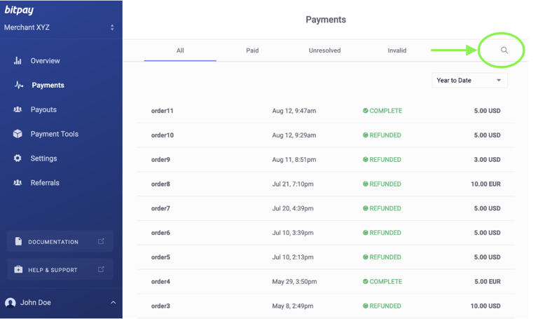Image resolution: width=538 pixels, height=319 pixels.
Task: Open Payouts section
Action: pyautogui.click(x=43, y=109)
